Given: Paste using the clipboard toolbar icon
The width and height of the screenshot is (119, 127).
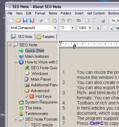Looking at the screenshot, I should tap(54, 20).
